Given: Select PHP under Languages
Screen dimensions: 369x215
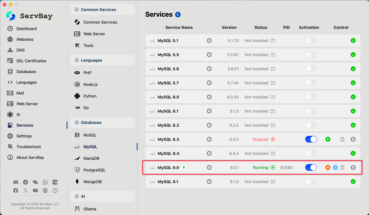Looking at the screenshot, I should (x=87, y=73).
